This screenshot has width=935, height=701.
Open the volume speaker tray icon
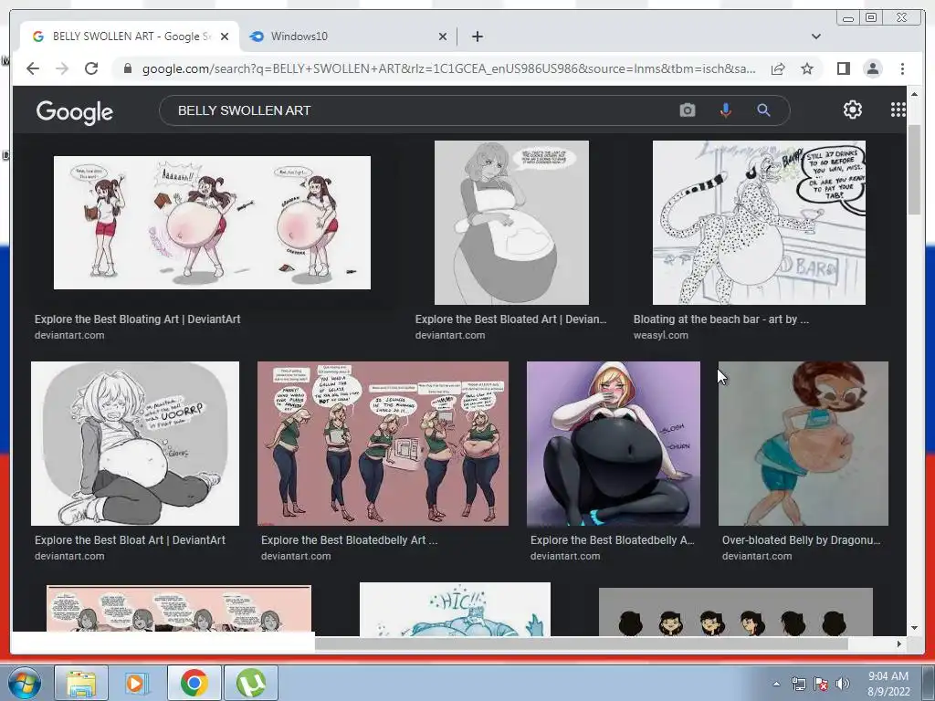point(843,684)
